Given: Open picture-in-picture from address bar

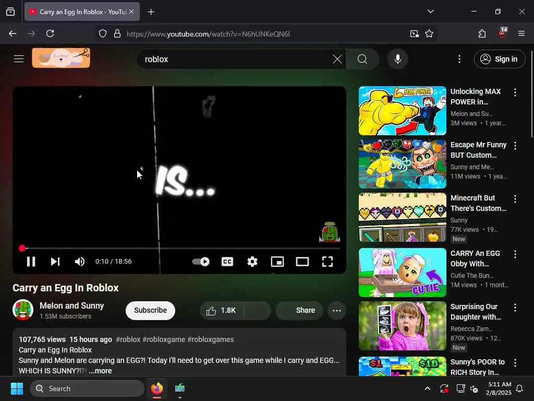Looking at the screenshot, I should 415,34.
